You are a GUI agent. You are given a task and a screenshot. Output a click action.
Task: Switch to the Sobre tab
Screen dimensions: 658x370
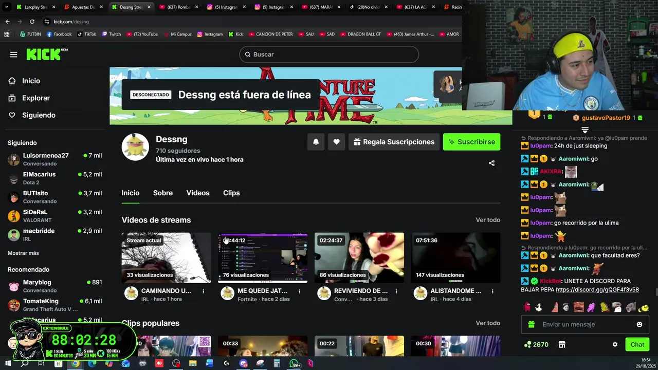tap(163, 193)
